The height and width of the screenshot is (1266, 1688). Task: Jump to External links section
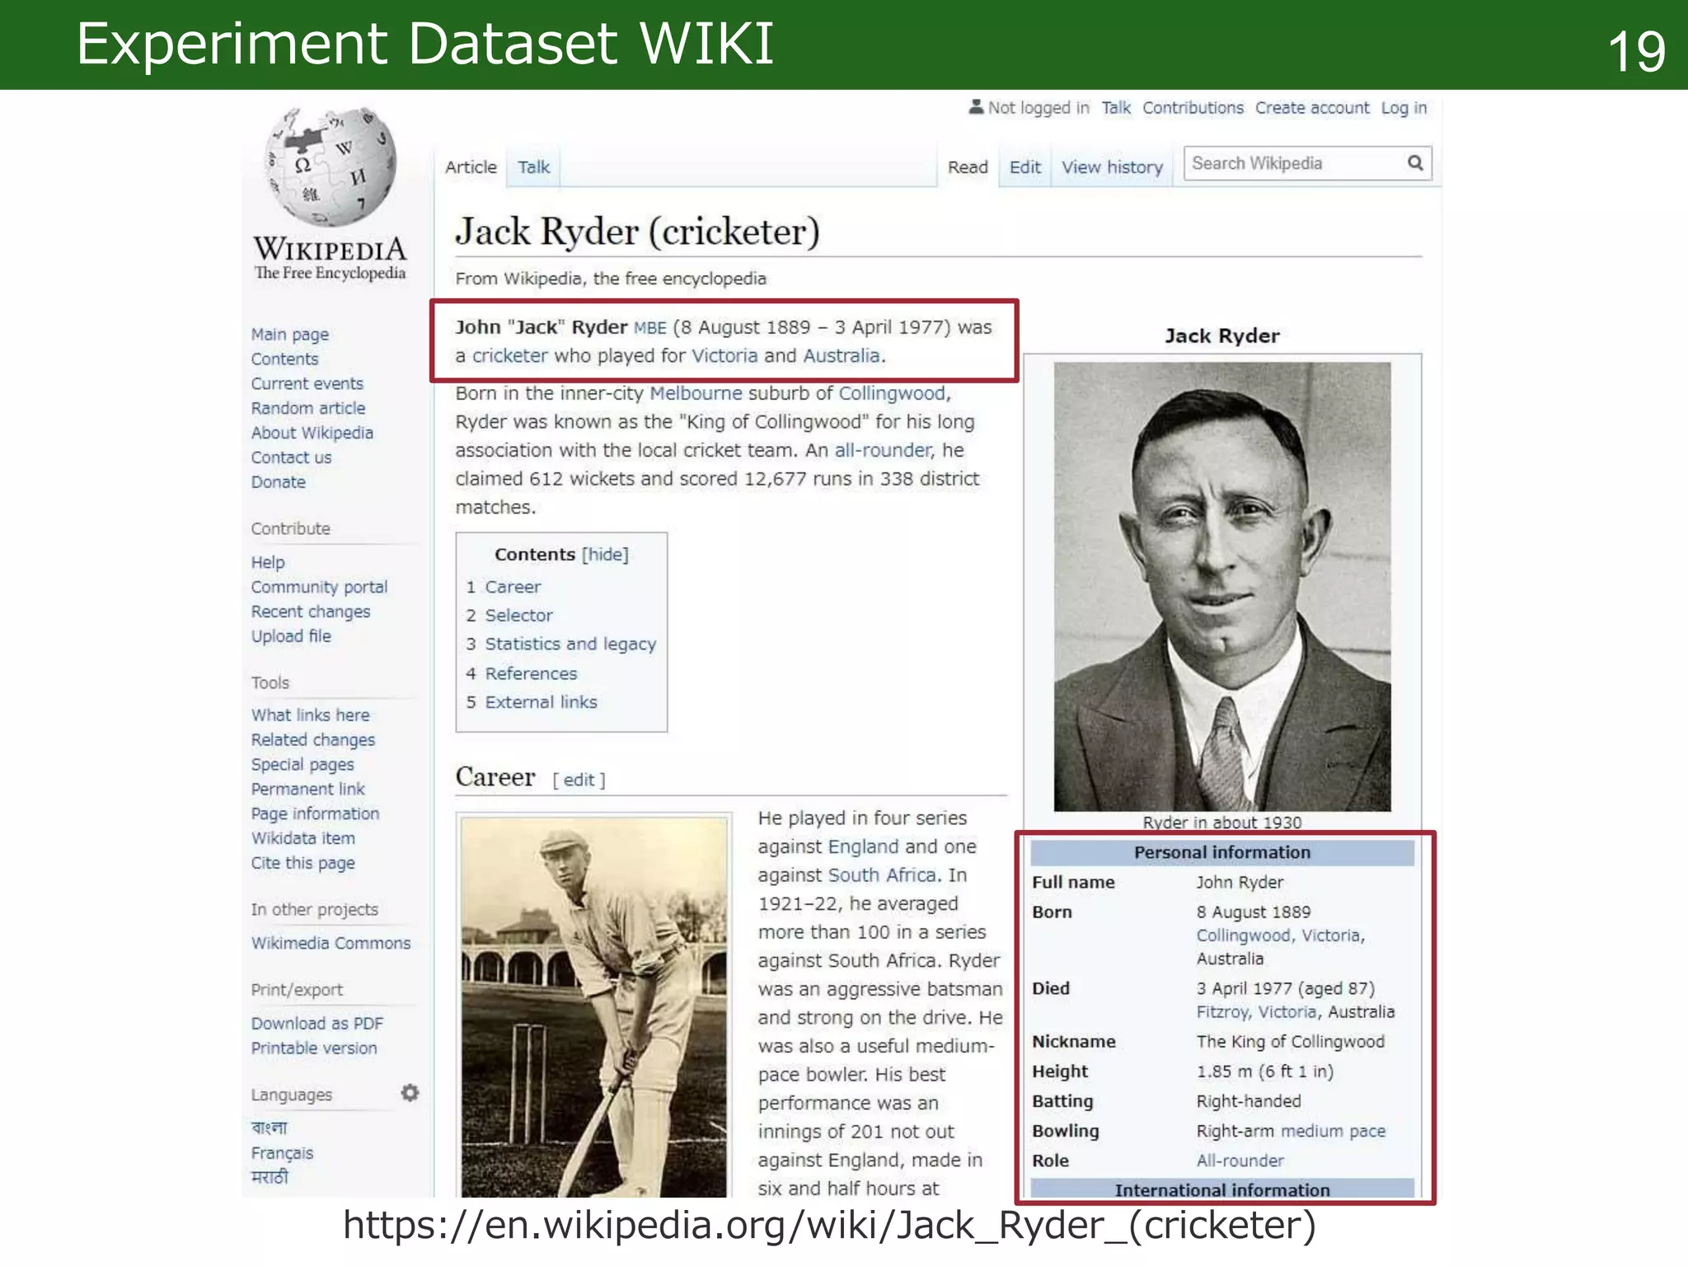541,703
